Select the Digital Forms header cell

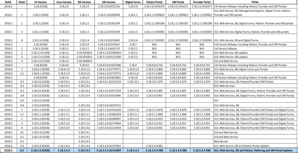[x=133, y=2]
